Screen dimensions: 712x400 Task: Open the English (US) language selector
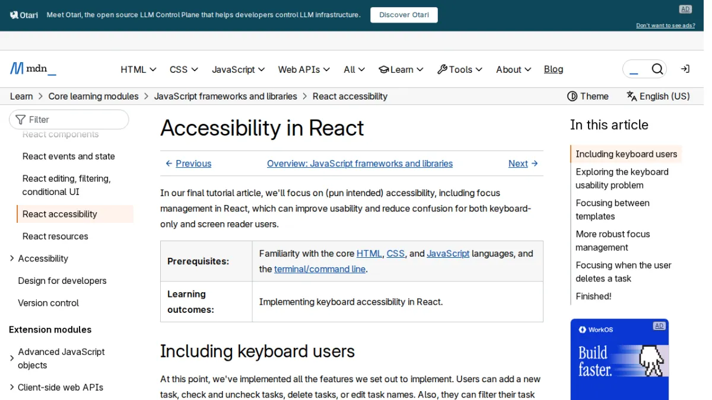pos(658,96)
